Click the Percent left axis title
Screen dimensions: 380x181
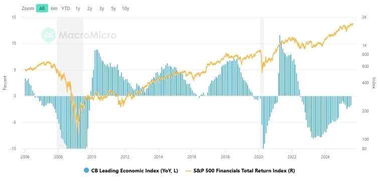tap(5, 83)
